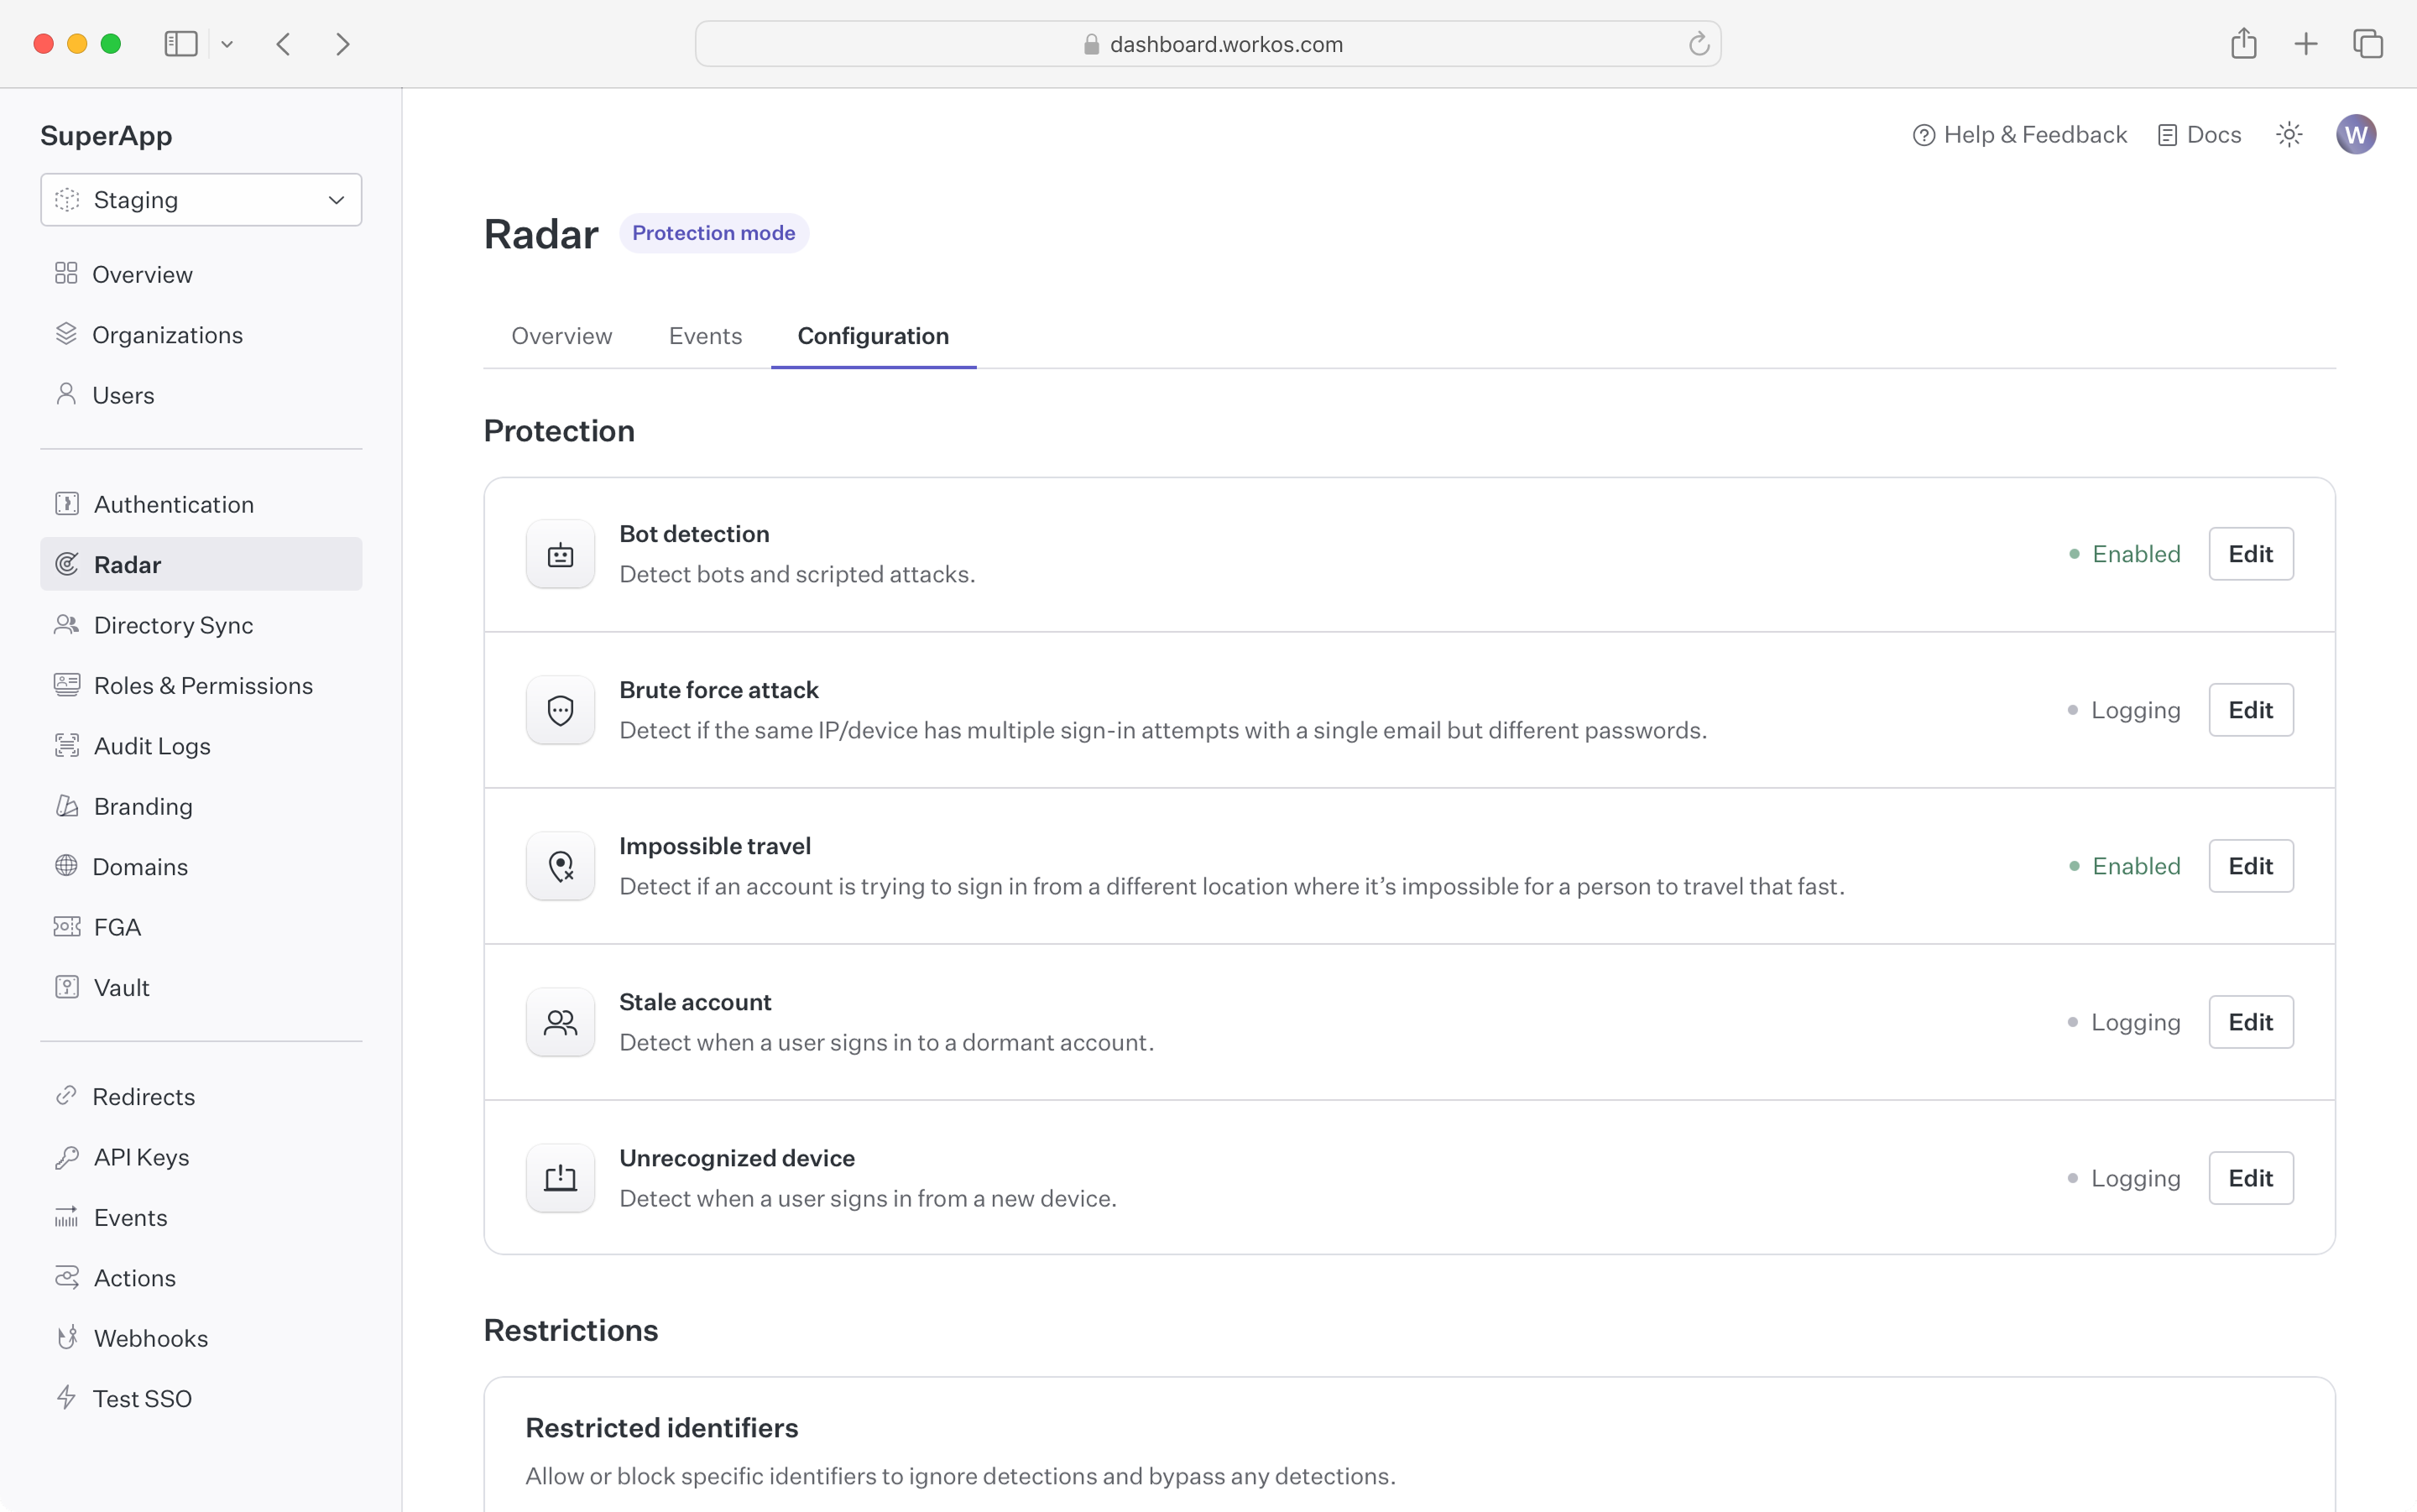
Task: Edit the Bot detection setting
Action: (2250, 554)
